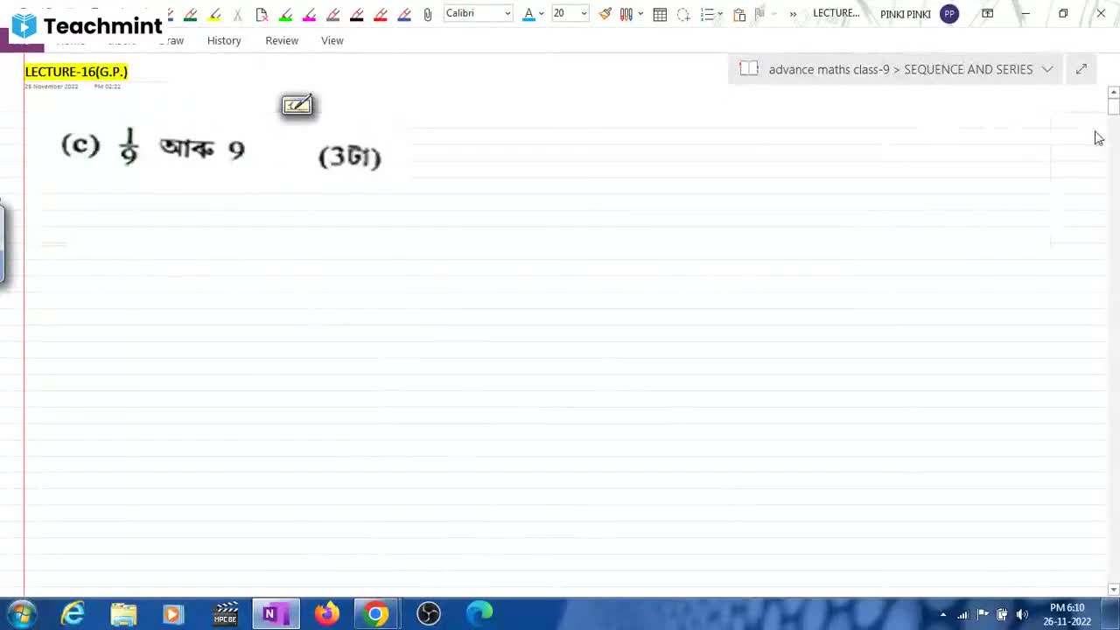
Task: Open the Review tab
Action: coord(282,40)
